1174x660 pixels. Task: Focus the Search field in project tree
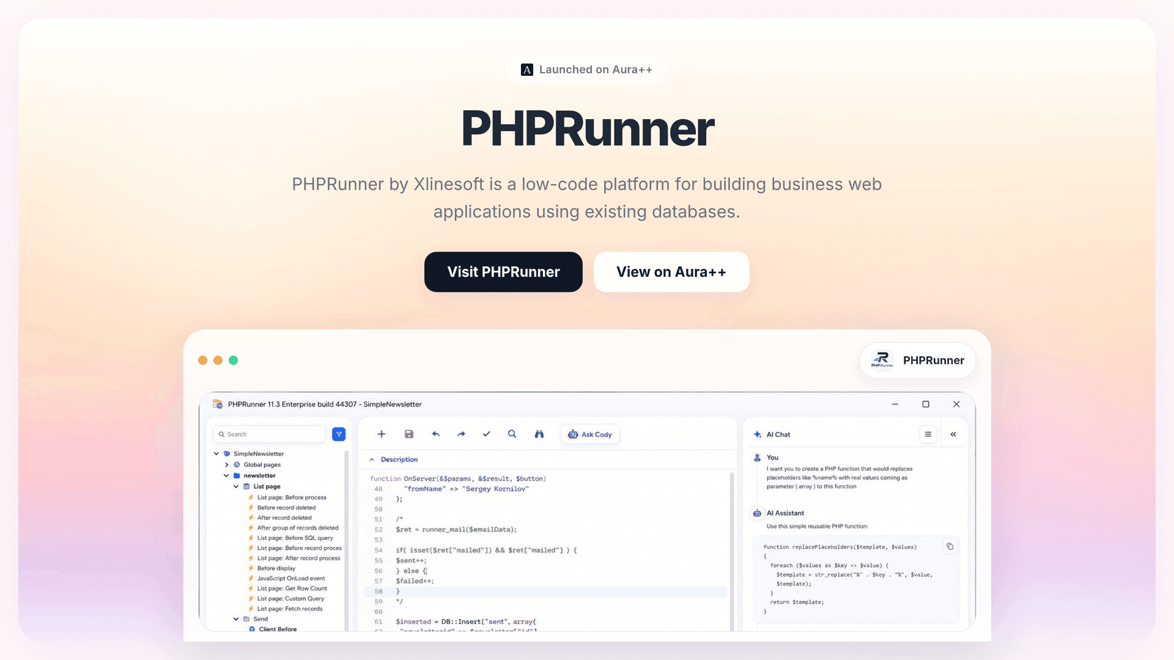tap(269, 435)
